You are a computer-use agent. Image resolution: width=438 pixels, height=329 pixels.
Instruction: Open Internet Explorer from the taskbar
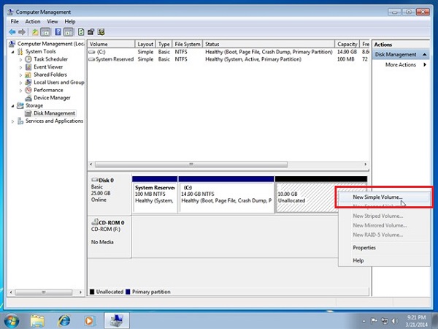tap(64, 319)
